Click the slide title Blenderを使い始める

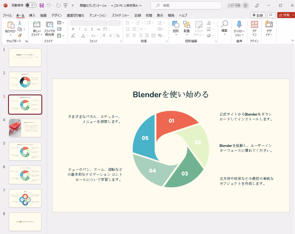click(x=171, y=94)
